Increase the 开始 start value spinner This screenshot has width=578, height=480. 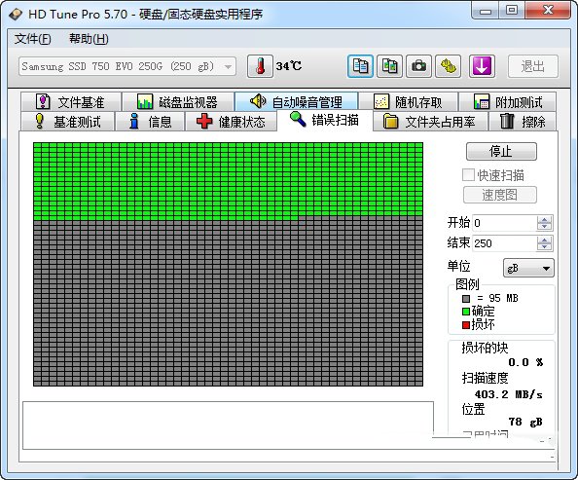click(x=544, y=219)
